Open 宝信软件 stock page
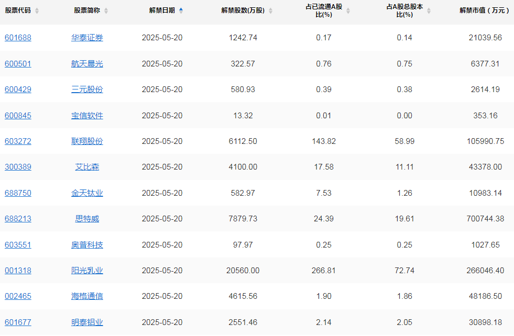Image resolution: width=514 pixels, height=336 pixels. 87,116
